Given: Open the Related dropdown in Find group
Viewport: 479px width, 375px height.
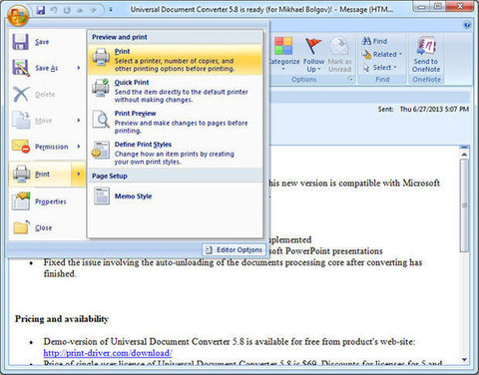Looking at the screenshot, I should (x=382, y=54).
